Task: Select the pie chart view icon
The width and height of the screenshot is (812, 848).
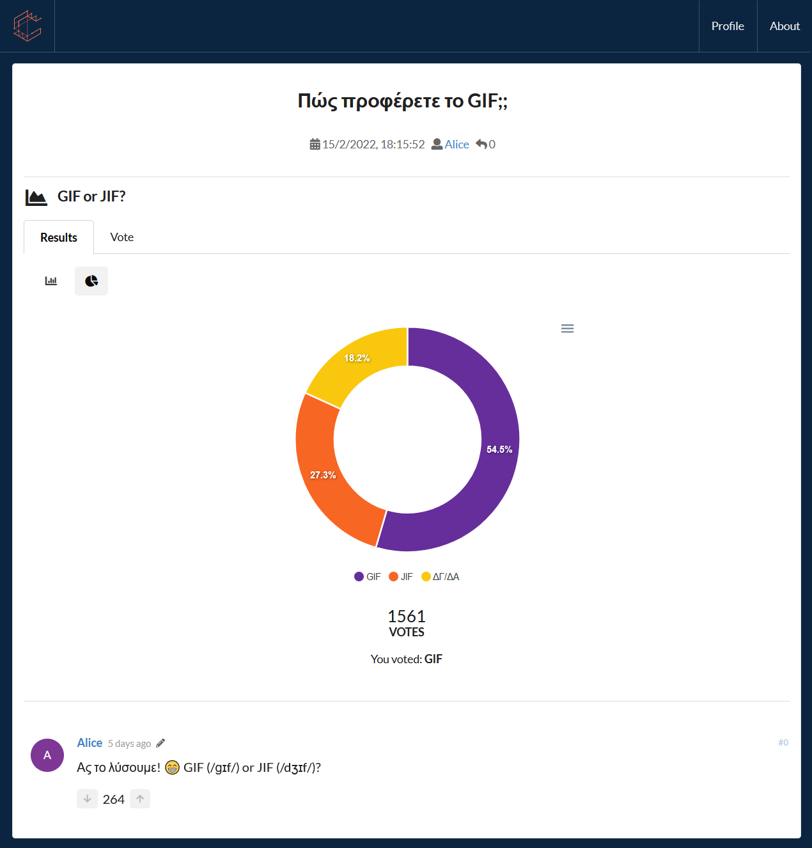Action: 91,281
